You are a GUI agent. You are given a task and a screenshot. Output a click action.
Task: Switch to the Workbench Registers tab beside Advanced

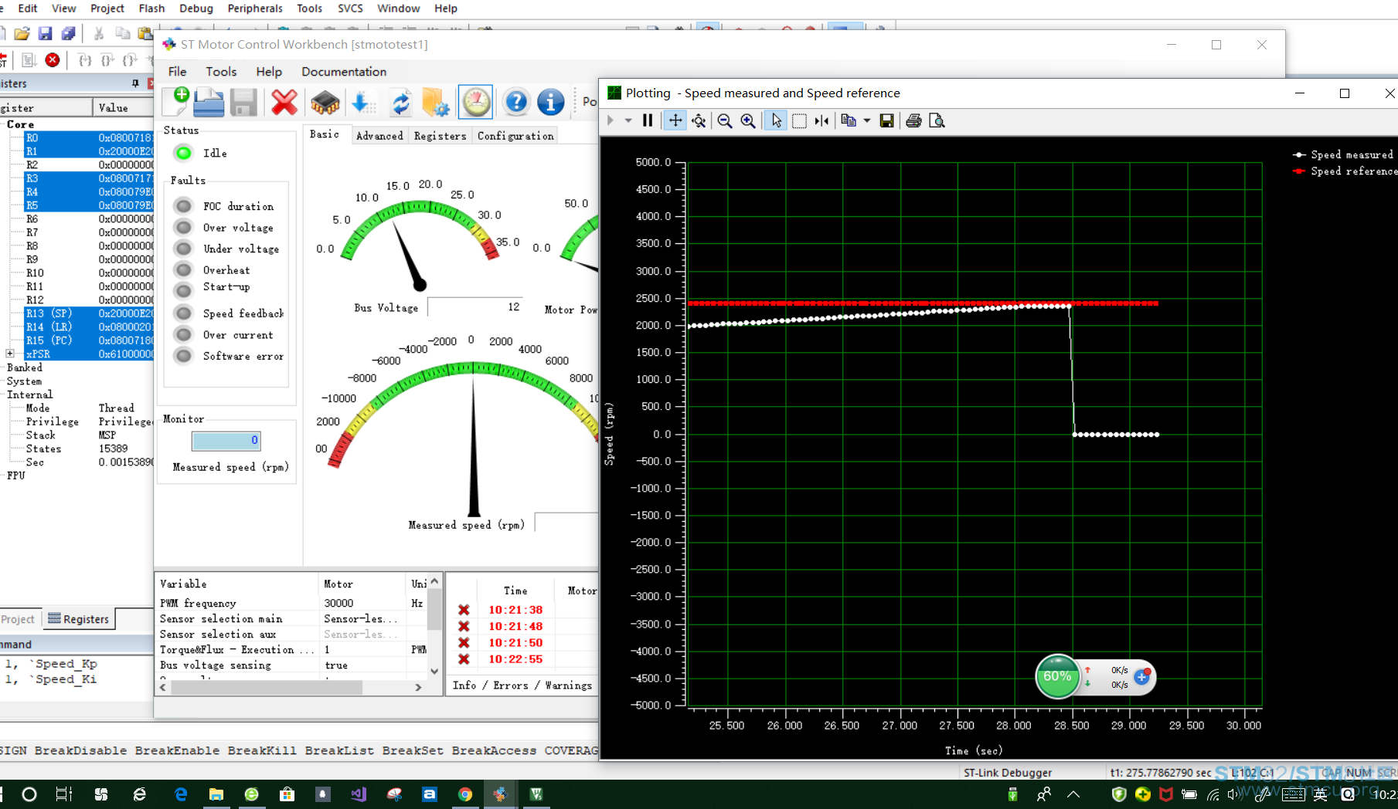pos(440,136)
